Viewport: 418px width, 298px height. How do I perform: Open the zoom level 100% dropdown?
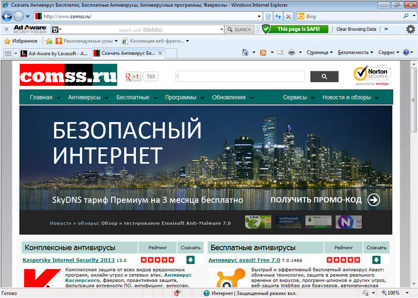tap(407, 293)
